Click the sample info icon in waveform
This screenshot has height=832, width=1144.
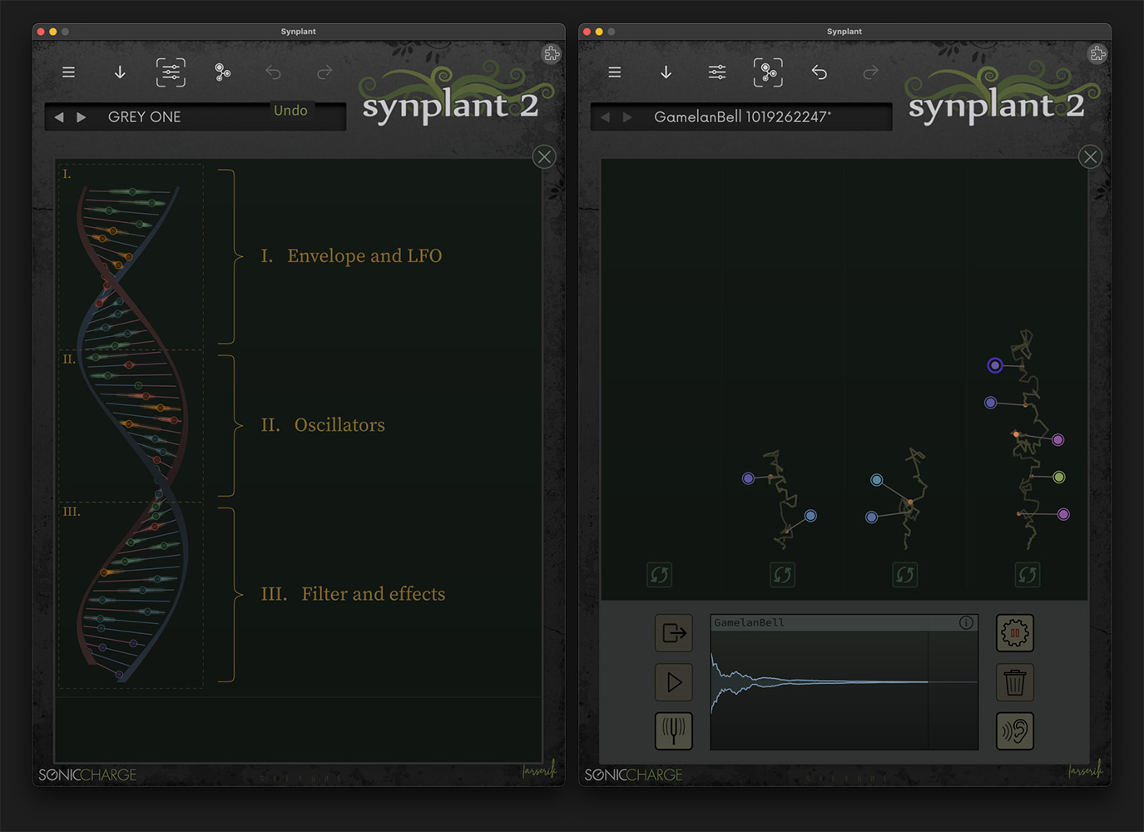[966, 622]
